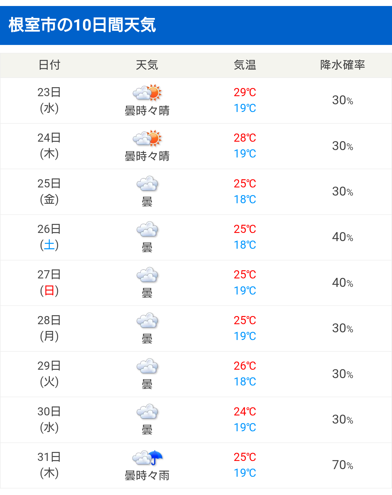Click the 曇時々雨 weather label for the 31st
The width and height of the screenshot is (392, 495).
point(147,476)
